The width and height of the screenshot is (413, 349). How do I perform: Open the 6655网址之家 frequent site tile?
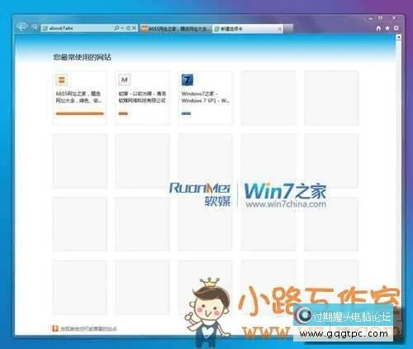pyautogui.click(x=79, y=98)
